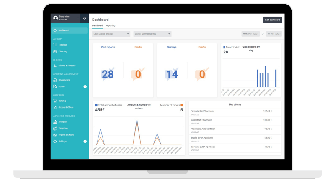Open Planning via its calendar icon
The height and width of the screenshot is (182, 335).
55,51
